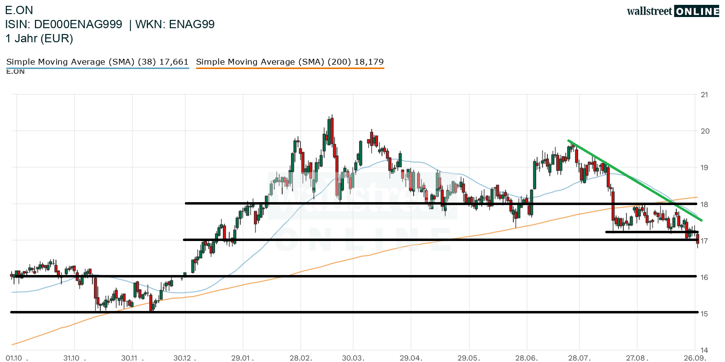Click the 29.01. date axis label
The image size is (725, 362).
coord(243,358)
